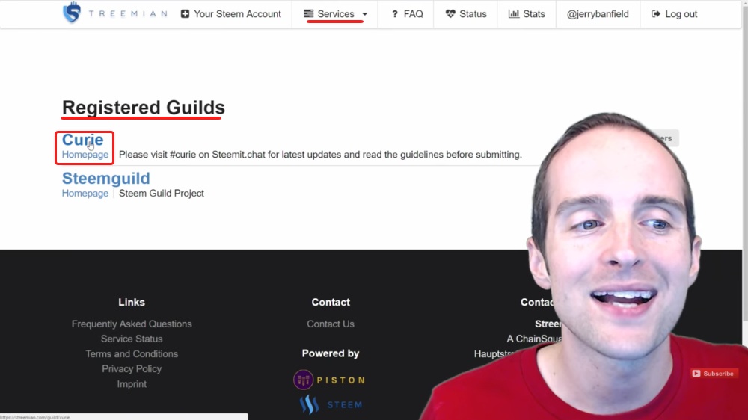748x420 pixels.
Task: Click the 'Powered by' footer heading
Action: pos(331,353)
